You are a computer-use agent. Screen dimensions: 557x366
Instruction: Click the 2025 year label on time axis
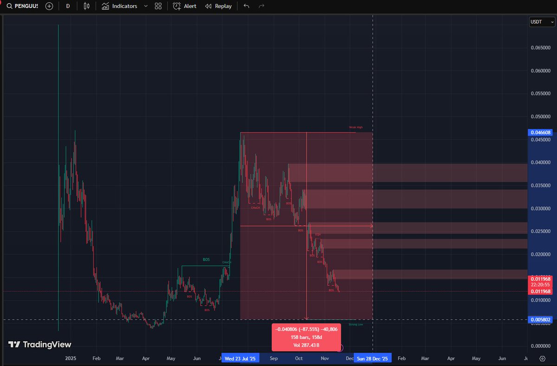point(71,359)
